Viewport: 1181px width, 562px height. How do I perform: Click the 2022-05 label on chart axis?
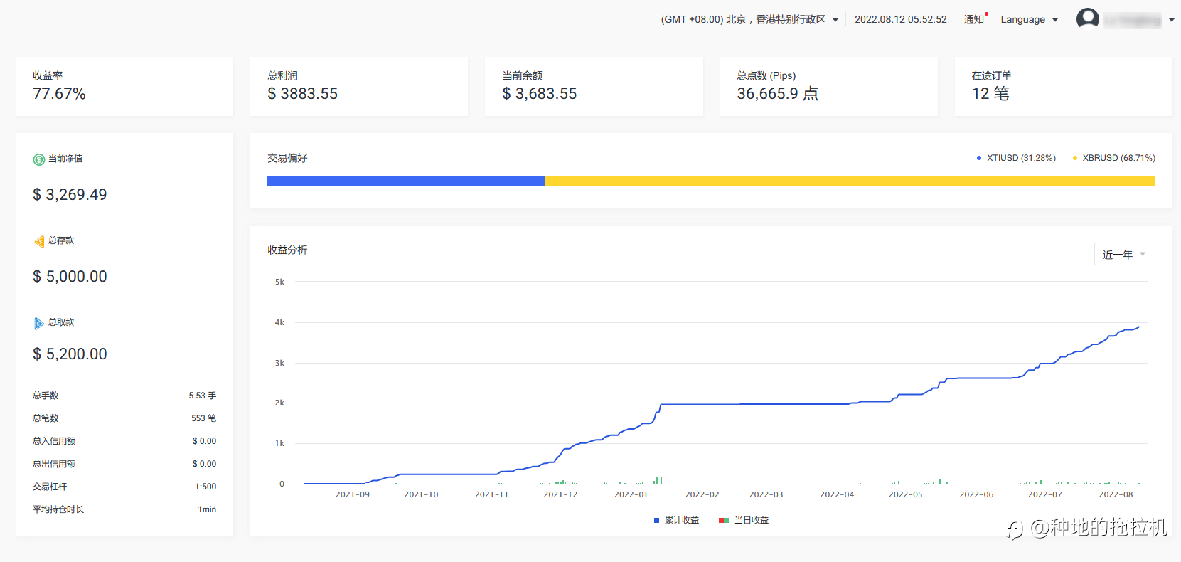tap(906, 494)
